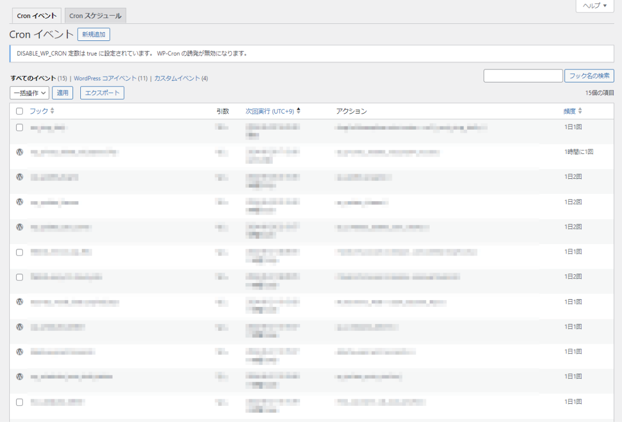Click the WordPress core icon beside the third cron event
Viewport: 622px width, 422px height.
(19, 177)
